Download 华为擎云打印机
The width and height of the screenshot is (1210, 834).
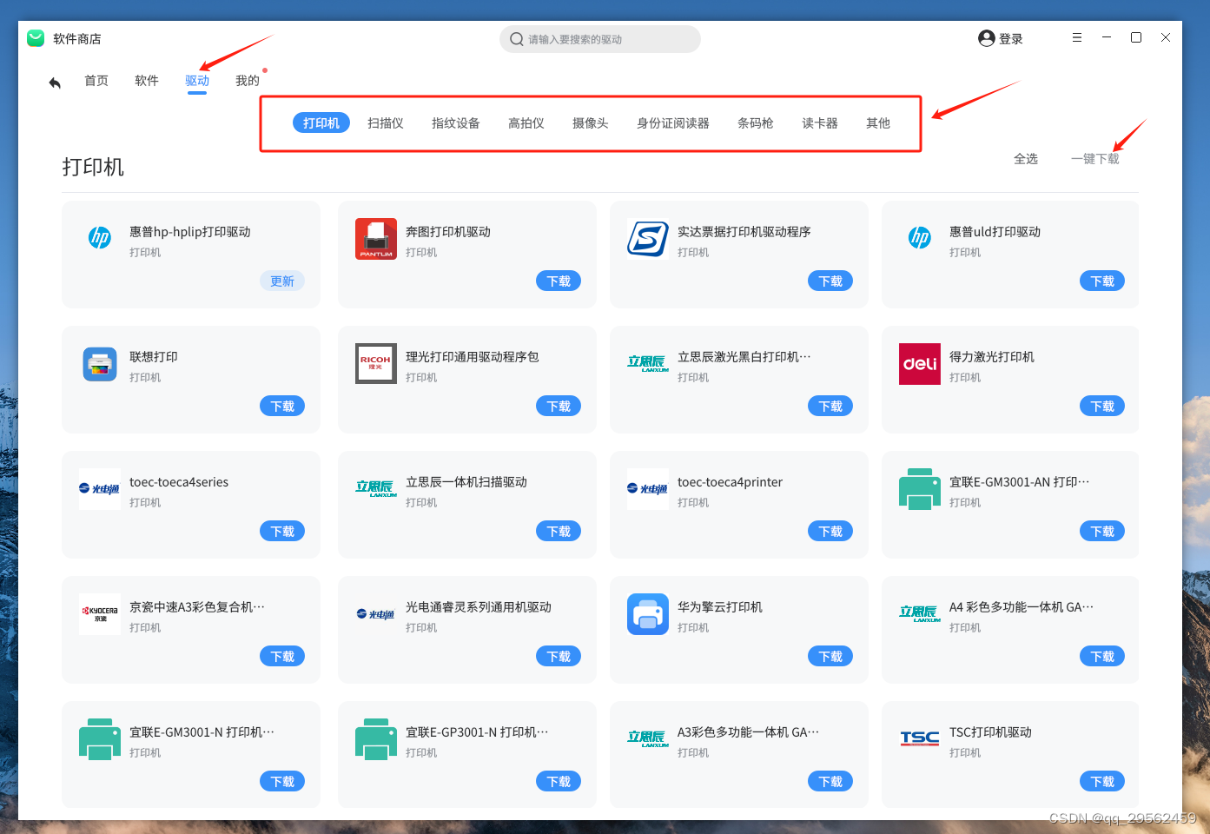pyautogui.click(x=830, y=657)
